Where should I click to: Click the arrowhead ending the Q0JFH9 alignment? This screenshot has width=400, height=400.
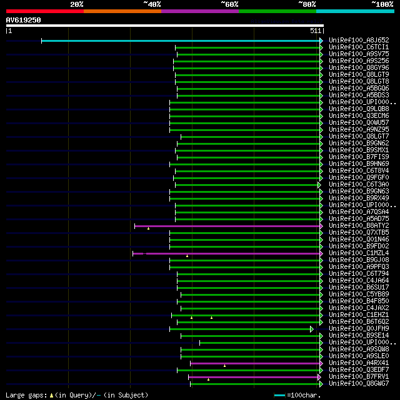tap(312, 329)
